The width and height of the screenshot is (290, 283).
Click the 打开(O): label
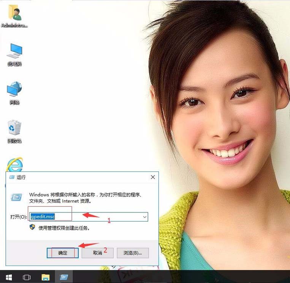point(19,217)
